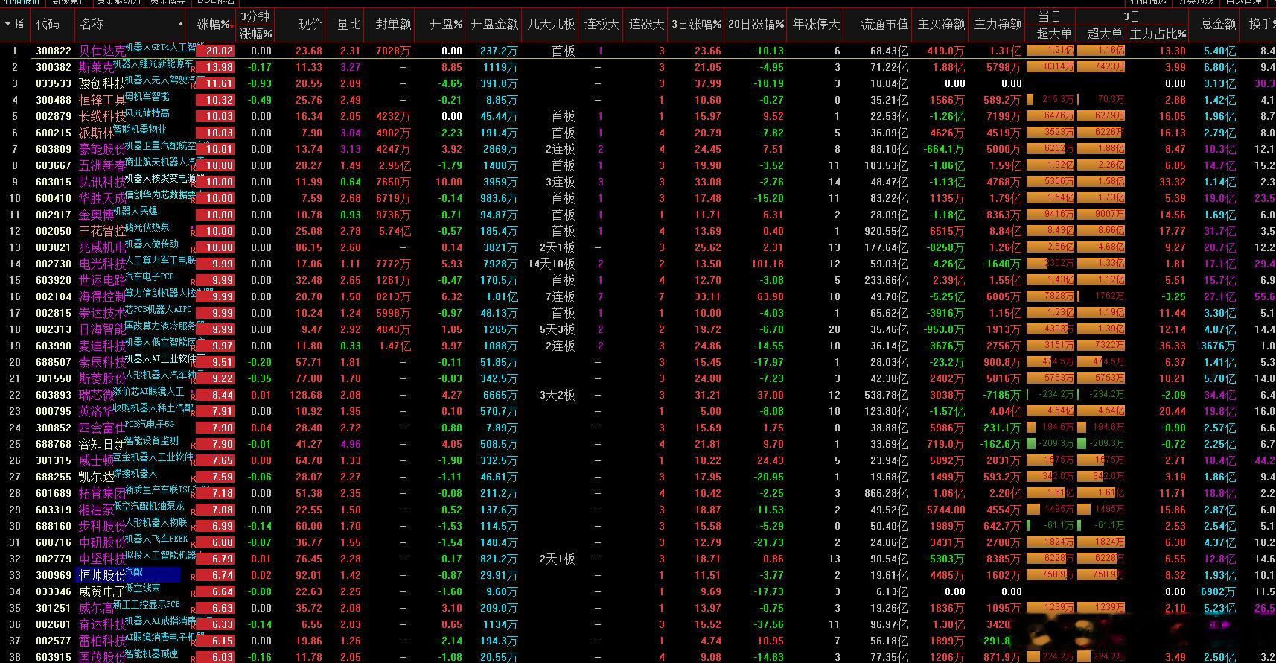Viewport: 1276px width, 663px height.
Task: Click the 8314万 orange bar for 斯莱克
Action: [1050, 67]
